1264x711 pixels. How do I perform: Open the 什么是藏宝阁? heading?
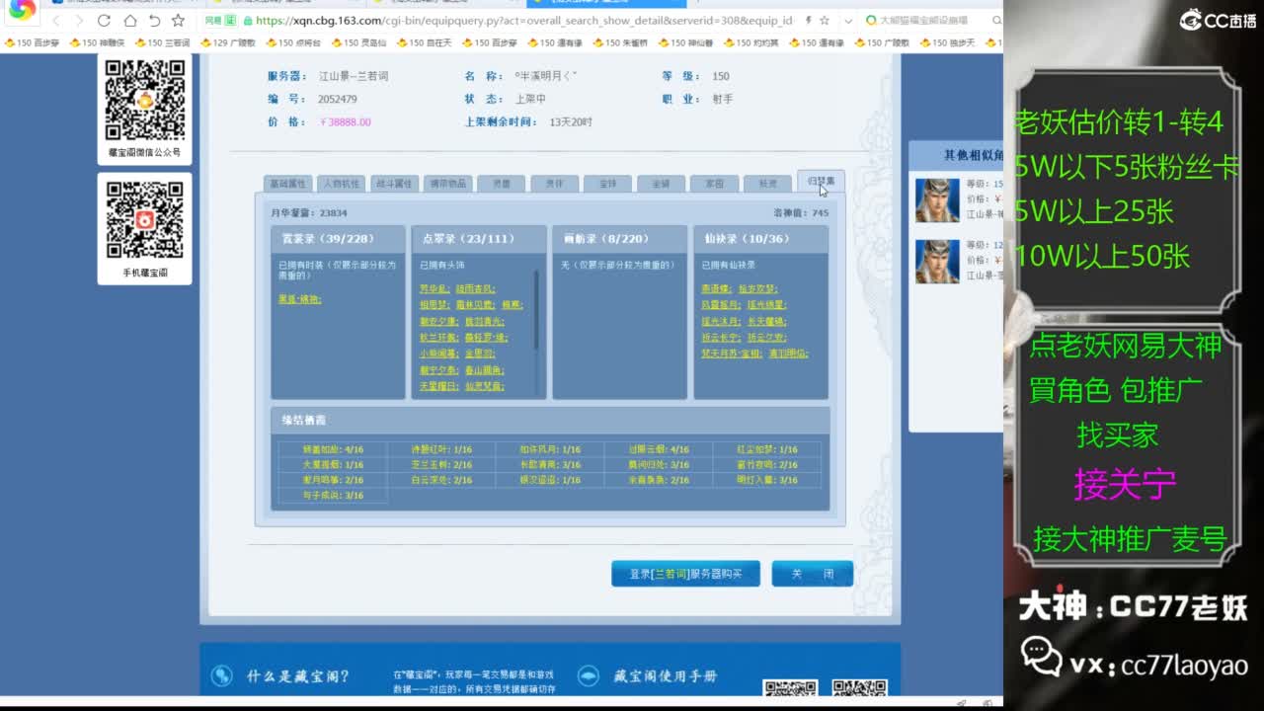tap(298, 676)
